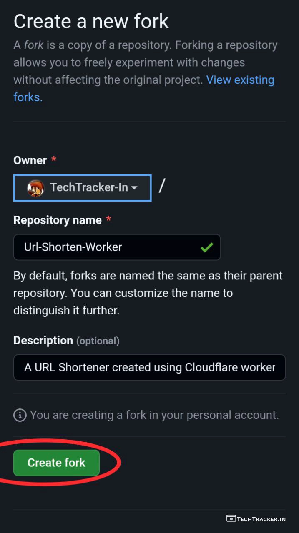299x533 pixels.
Task: Click the TechTracker-In avatar image
Action: pyautogui.click(x=35, y=188)
